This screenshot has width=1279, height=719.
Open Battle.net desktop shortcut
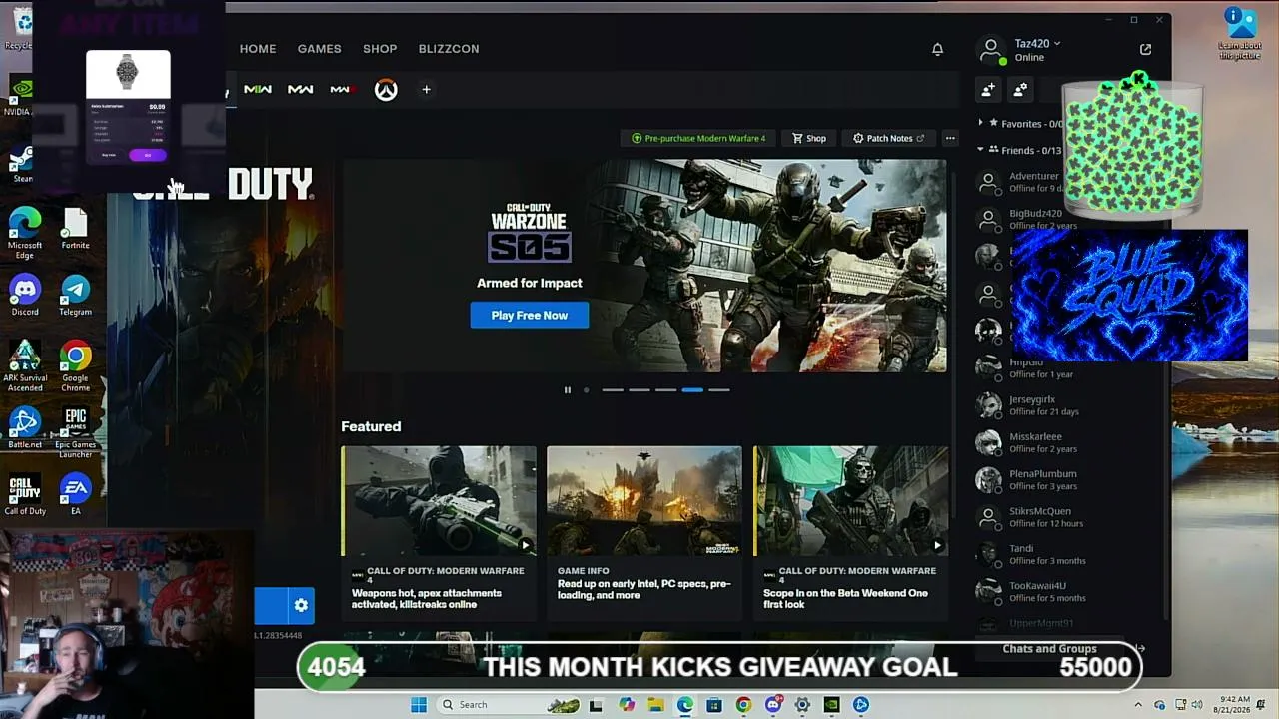pyautogui.click(x=25, y=428)
